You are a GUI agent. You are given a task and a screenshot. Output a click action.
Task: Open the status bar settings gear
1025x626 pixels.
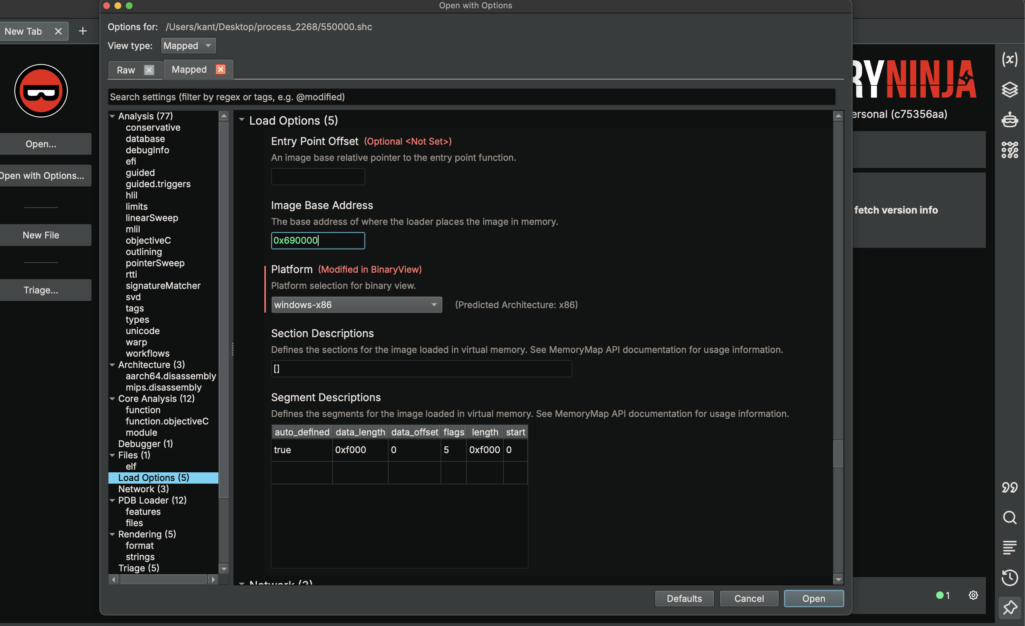[x=973, y=595]
